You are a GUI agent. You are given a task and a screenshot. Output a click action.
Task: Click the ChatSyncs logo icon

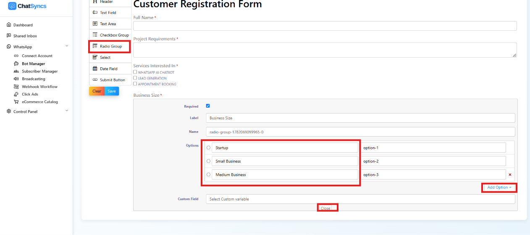pos(12,6)
